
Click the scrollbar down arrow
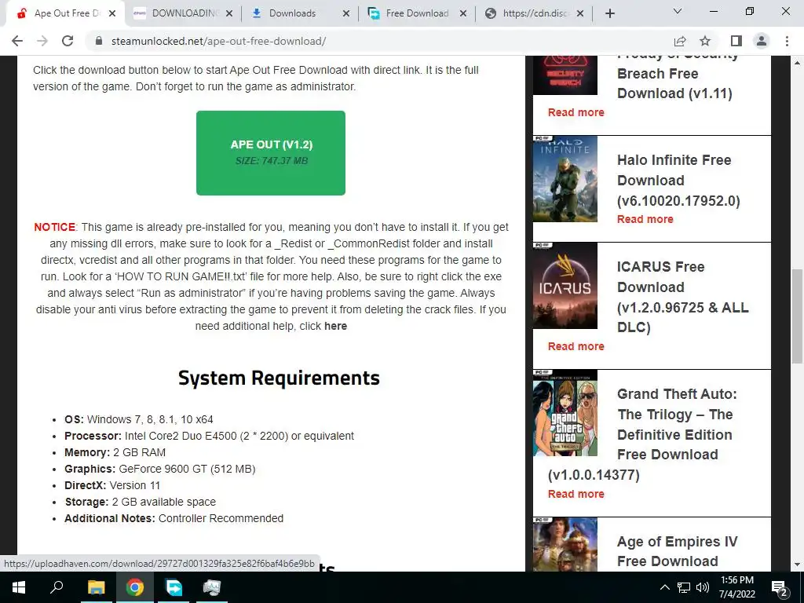click(x=797, y=565)
